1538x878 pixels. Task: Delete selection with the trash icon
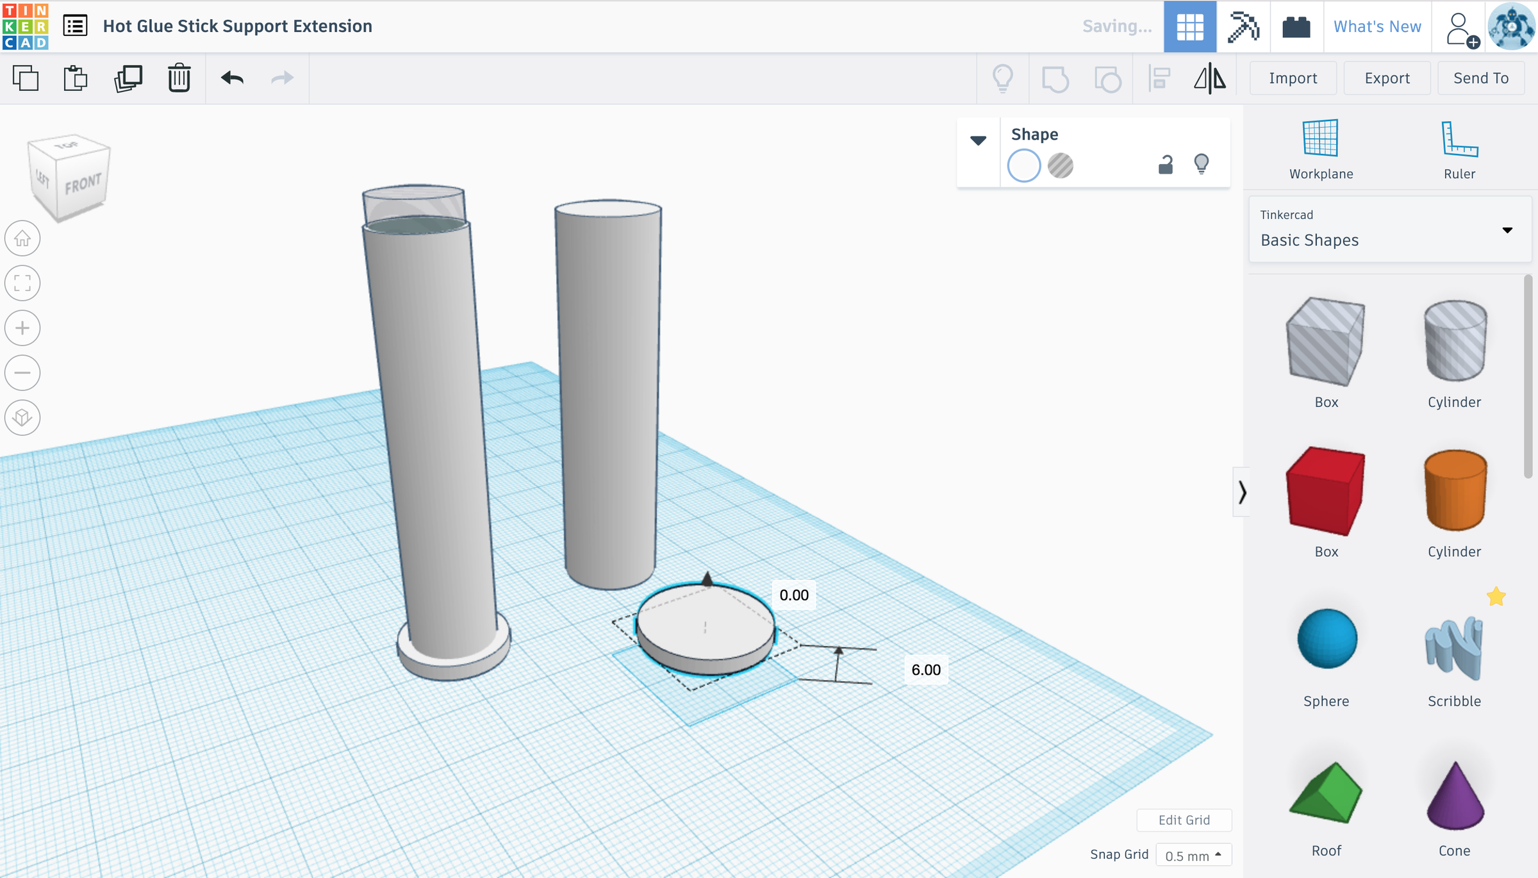[x=179, y=78]
